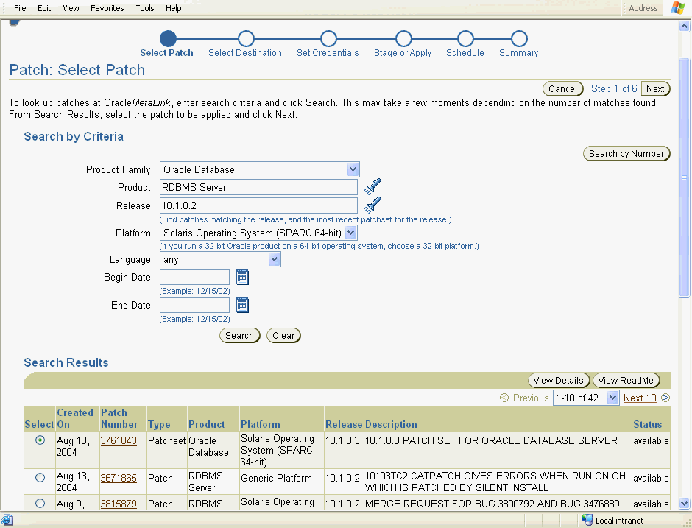Open the Tools menu
Viewport: 692px width, 528px height.
click(x=144, y=8)
